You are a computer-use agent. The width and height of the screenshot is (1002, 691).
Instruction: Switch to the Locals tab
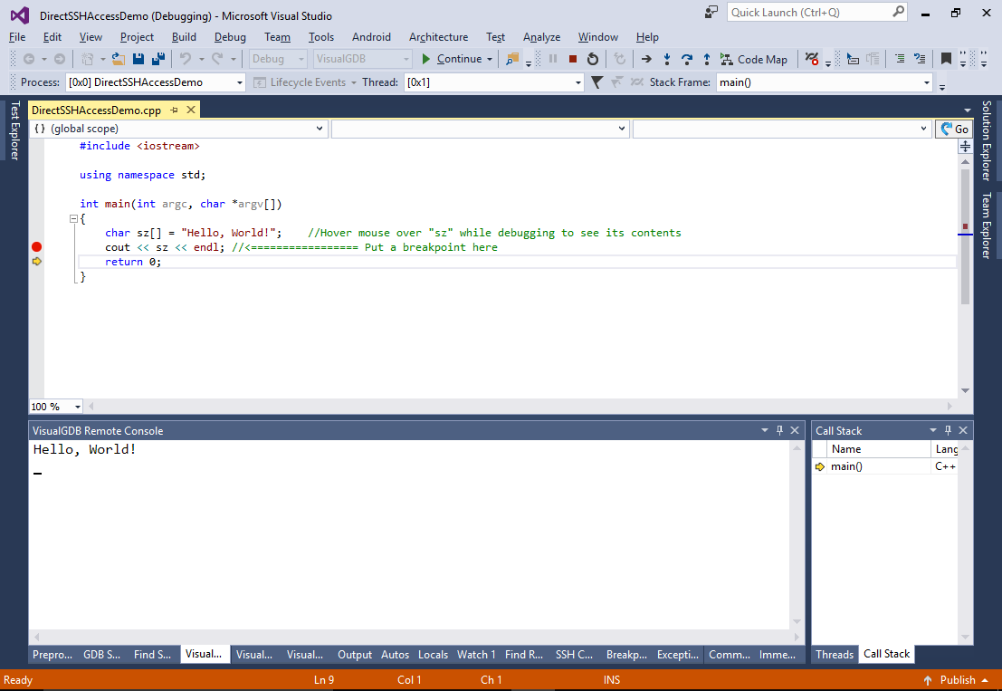tap(433, 654)
